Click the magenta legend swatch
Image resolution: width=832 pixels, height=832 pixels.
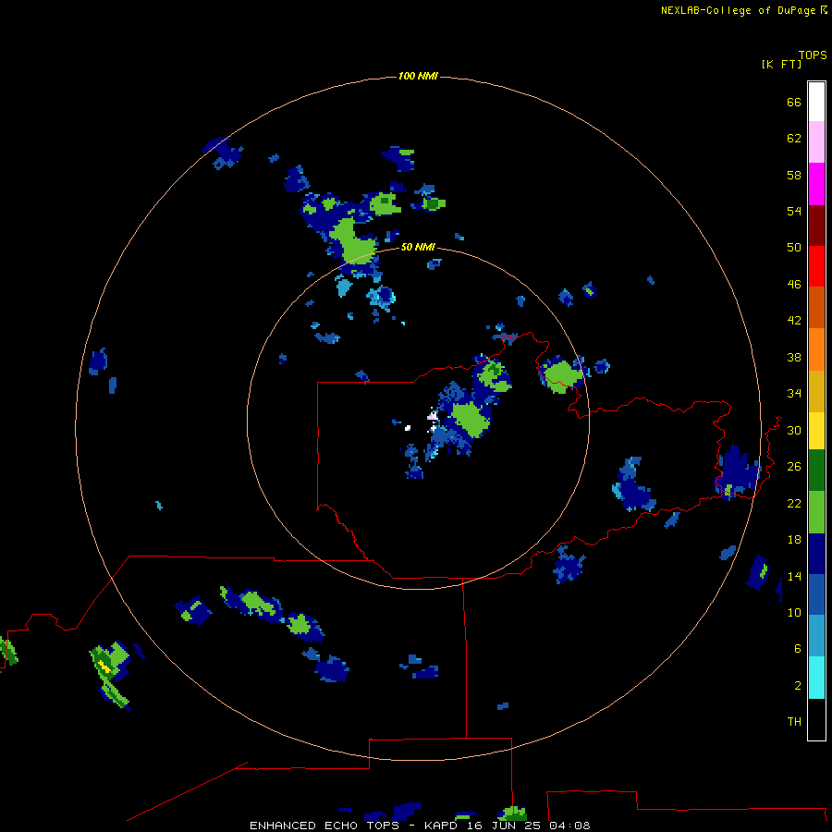816,184
